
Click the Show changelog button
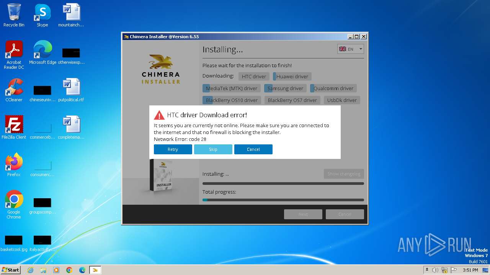tap(344, 174)
